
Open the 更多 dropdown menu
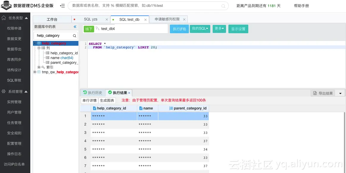coord(219,29)
